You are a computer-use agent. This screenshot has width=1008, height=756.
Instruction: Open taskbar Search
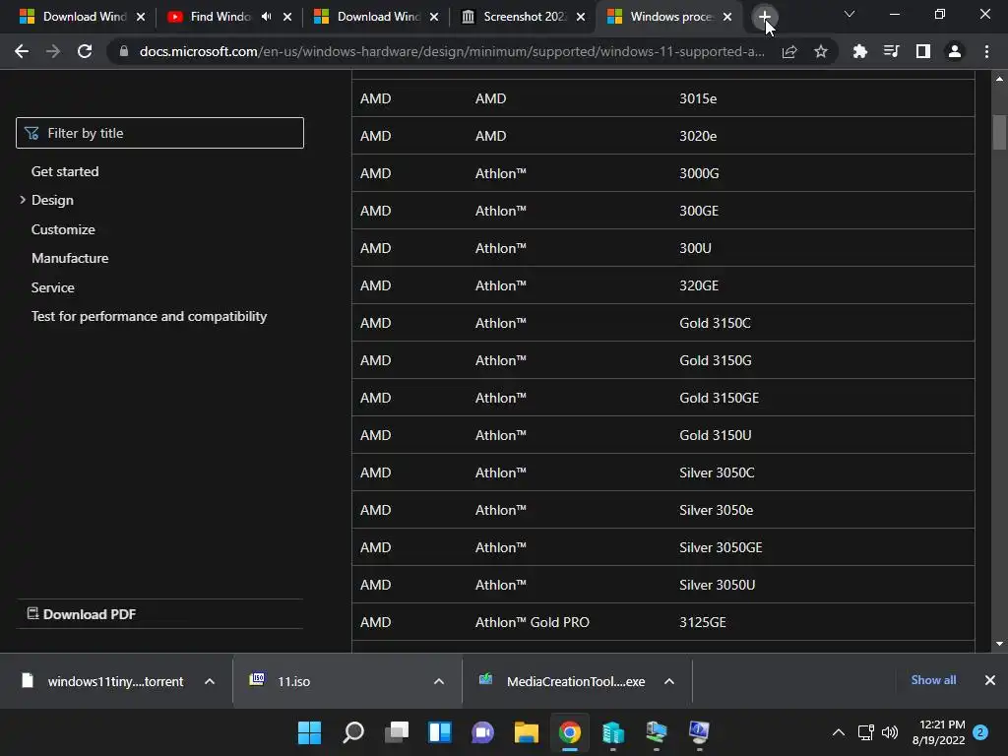pyautogui.click(x=353, y=732)
